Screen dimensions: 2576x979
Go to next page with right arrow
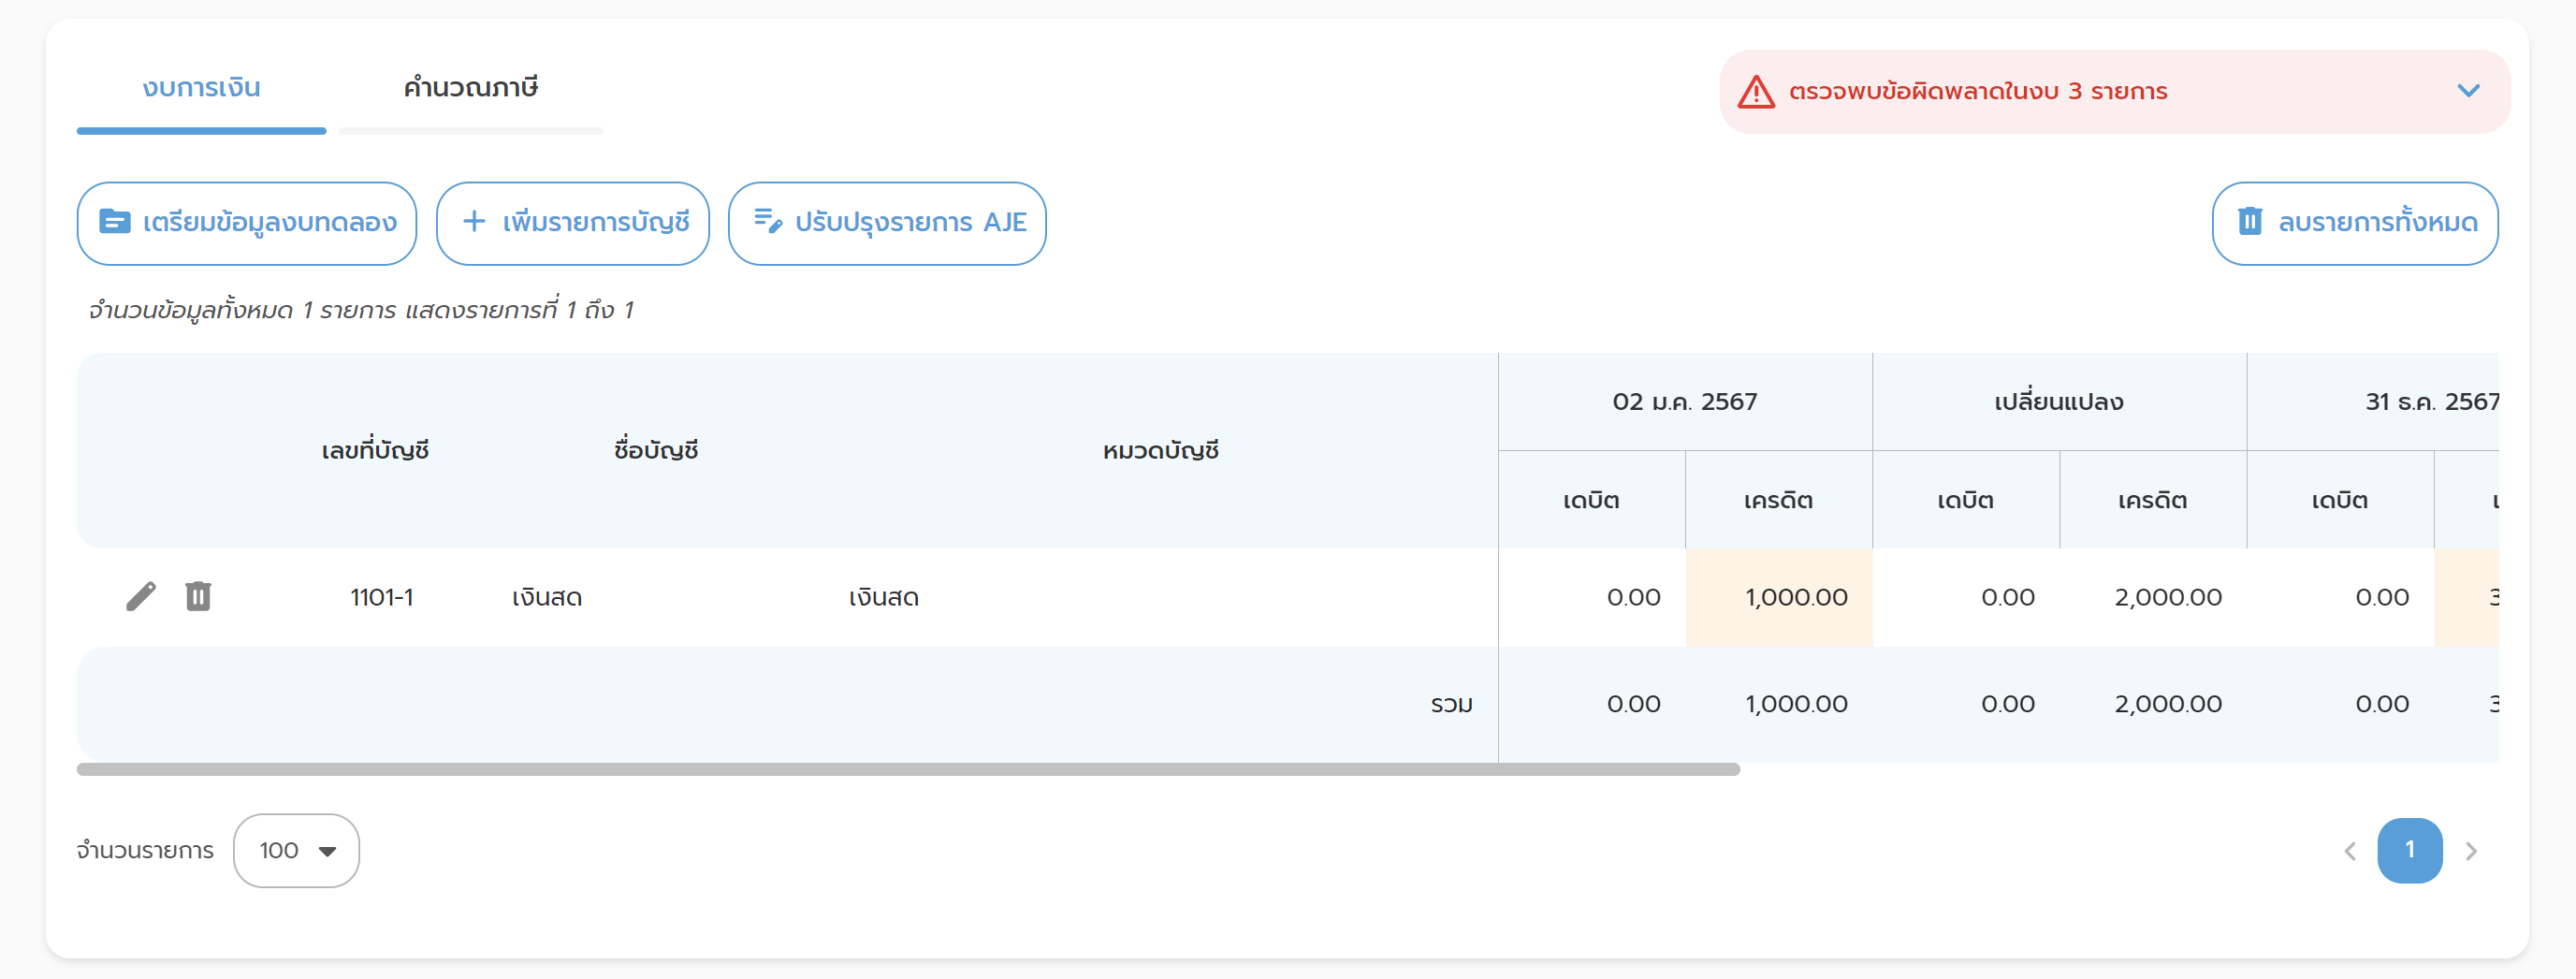(x=2471, y=851)
